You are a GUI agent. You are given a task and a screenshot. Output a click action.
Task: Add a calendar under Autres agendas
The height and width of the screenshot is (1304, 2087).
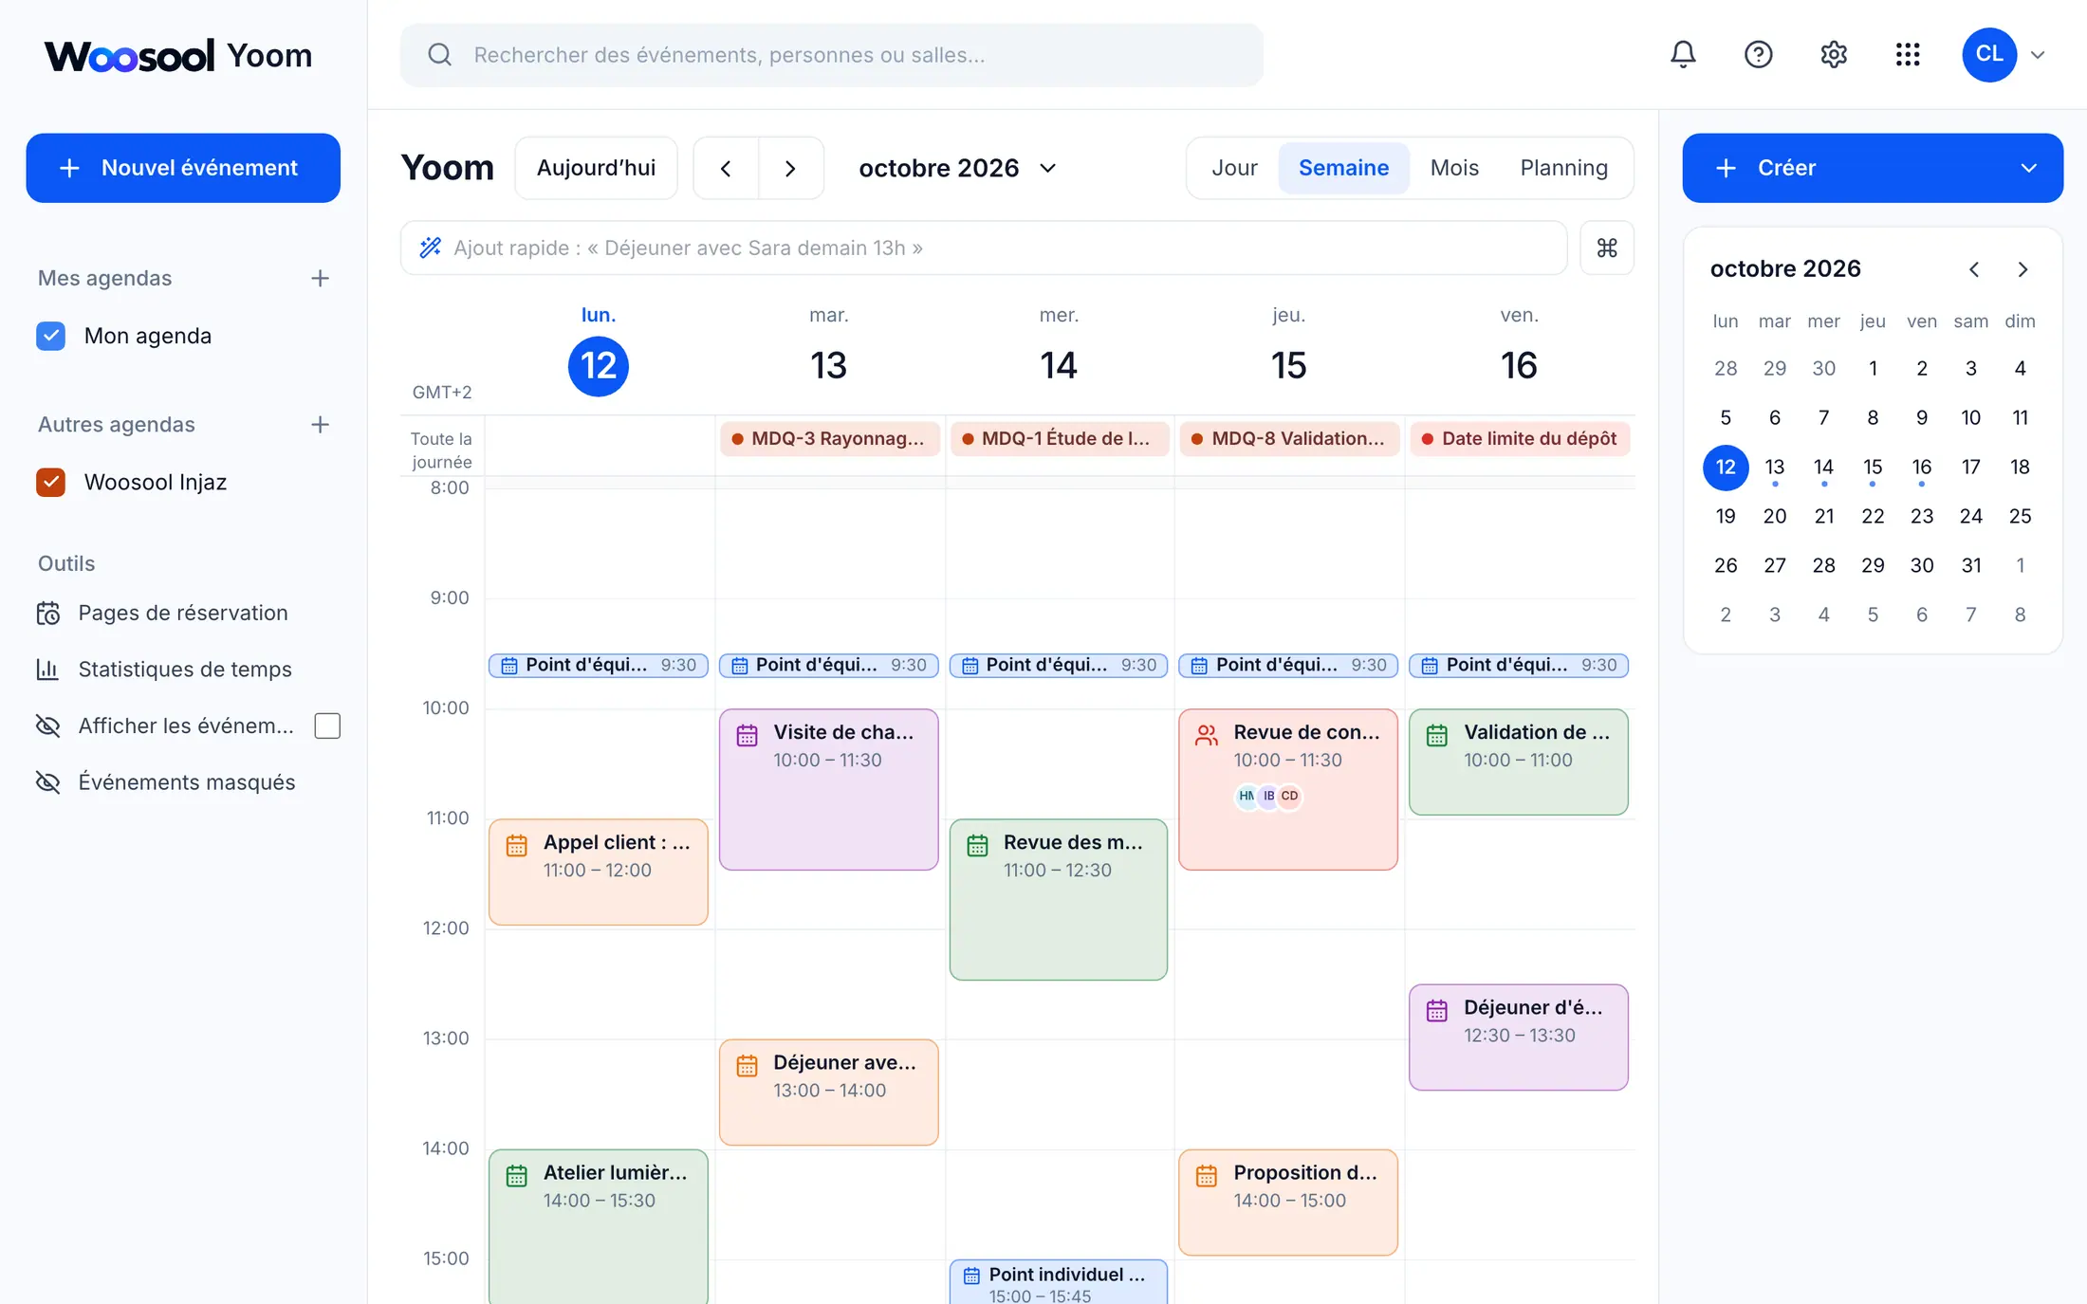point(320,424)
